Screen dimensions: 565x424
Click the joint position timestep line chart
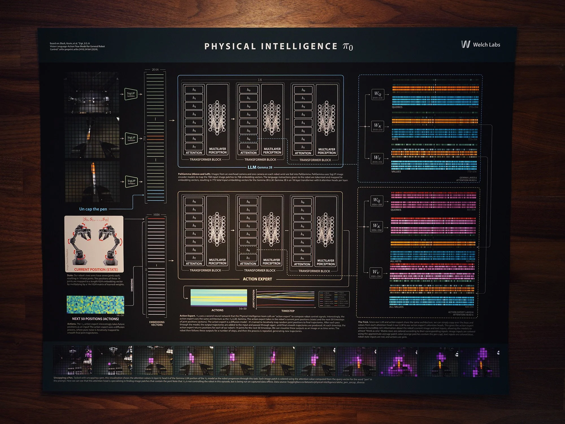(285, 299)
